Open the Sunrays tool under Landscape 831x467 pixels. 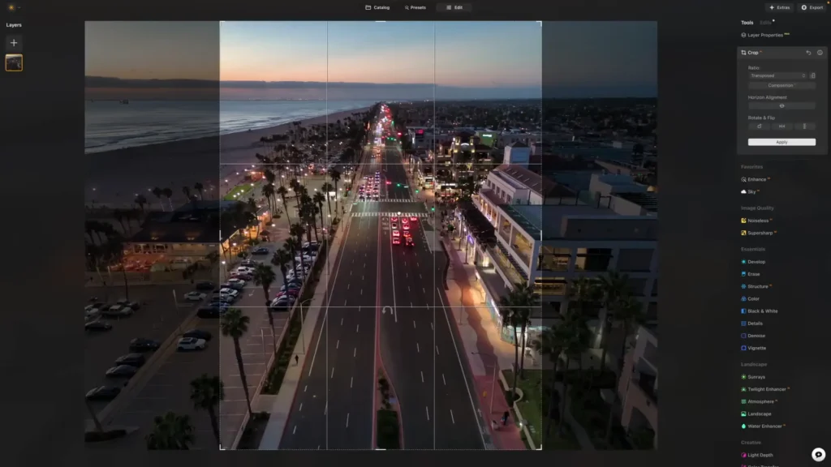click(x=758, y=376)
